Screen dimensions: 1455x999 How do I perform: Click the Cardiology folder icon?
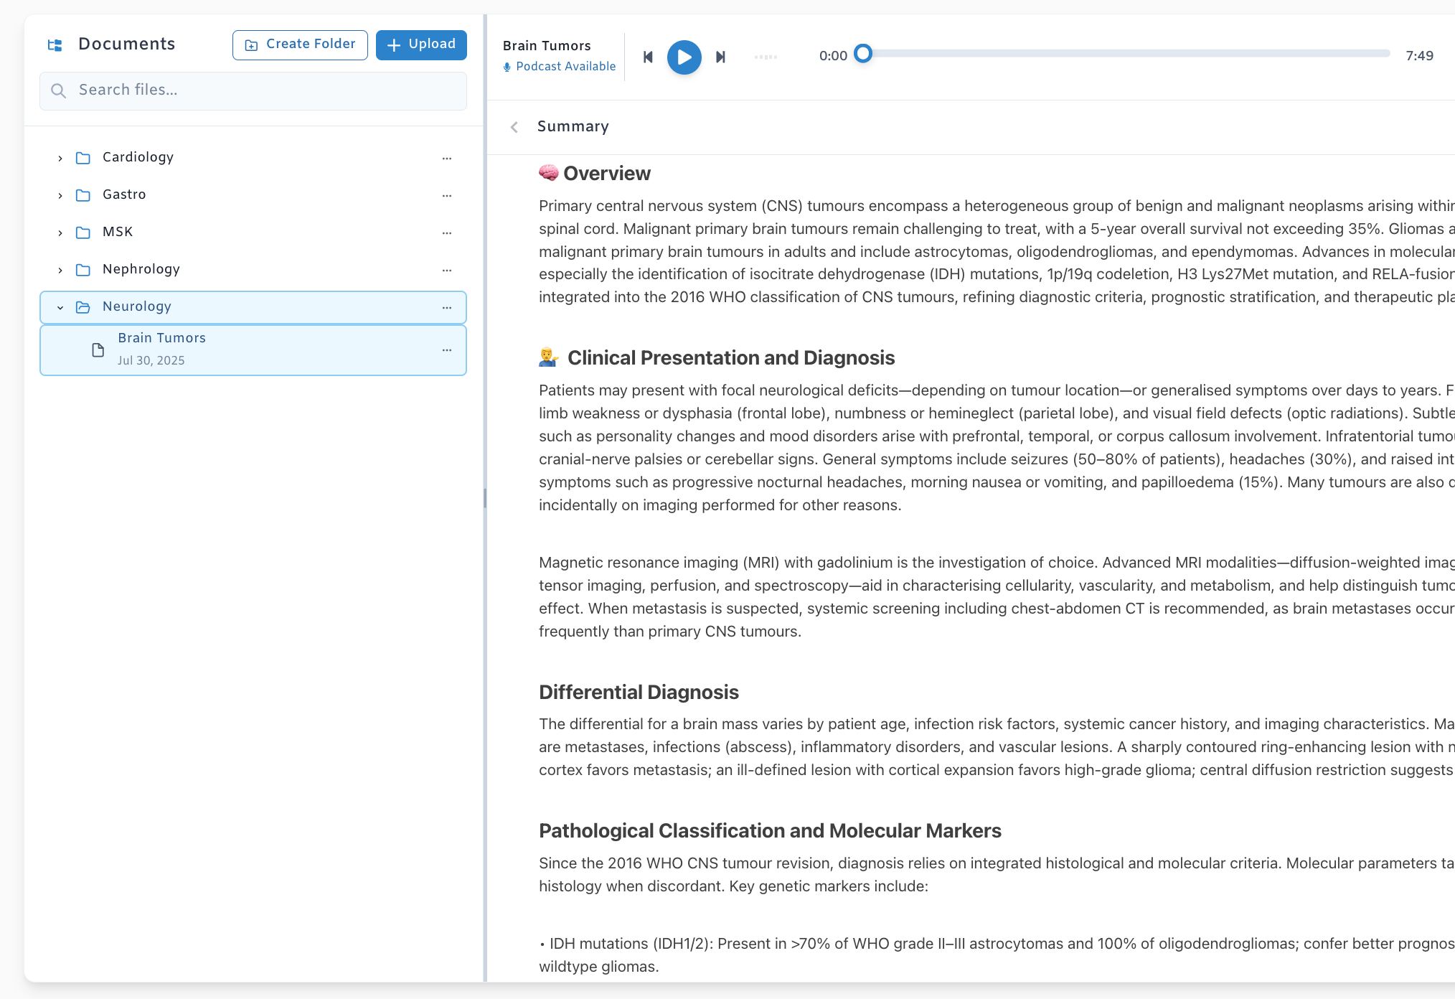tap(83, 158)
